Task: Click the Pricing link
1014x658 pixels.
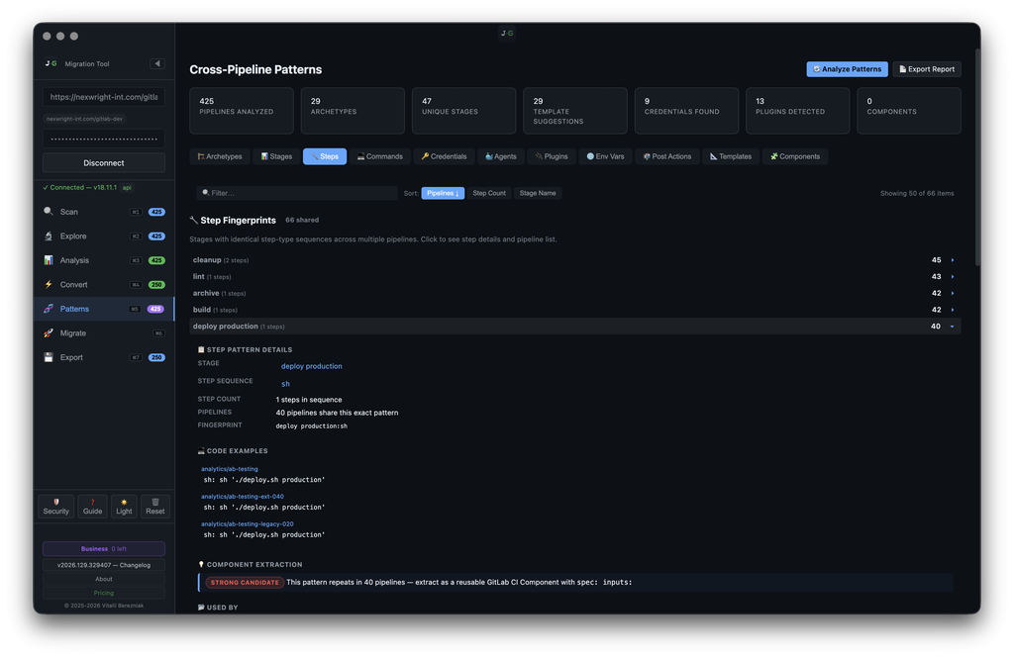Action: [x=103, y=593]
